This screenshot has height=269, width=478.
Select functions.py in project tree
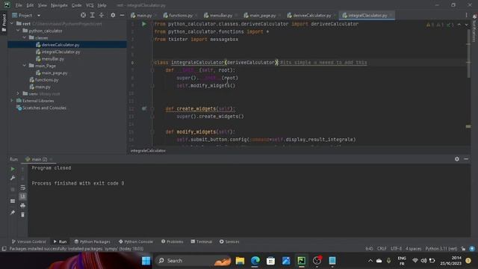pos(46,80)
